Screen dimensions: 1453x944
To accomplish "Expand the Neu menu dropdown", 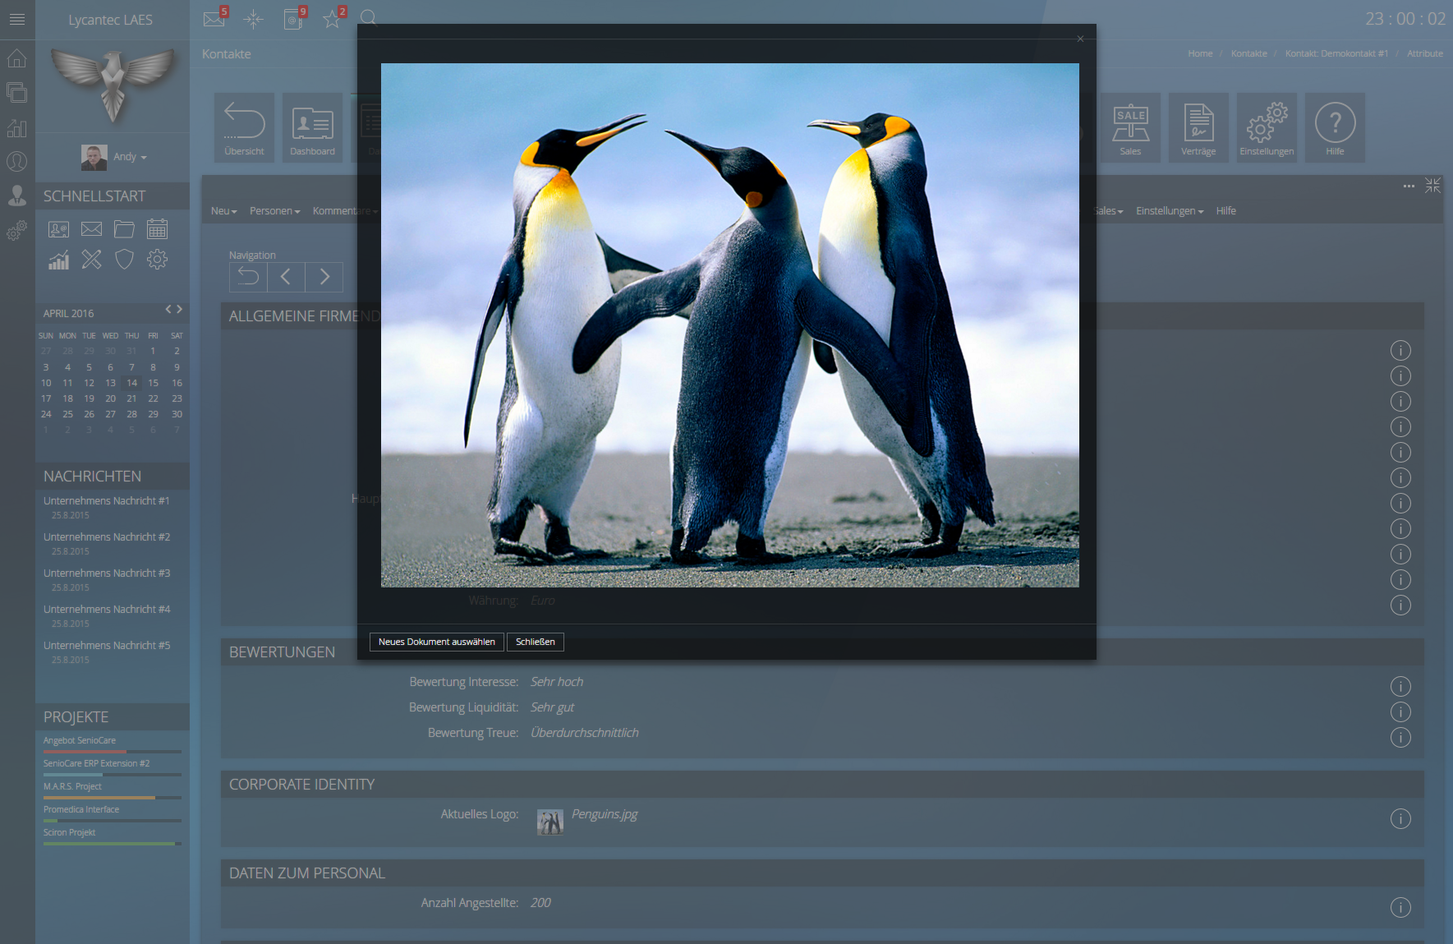I will (223, 211).
